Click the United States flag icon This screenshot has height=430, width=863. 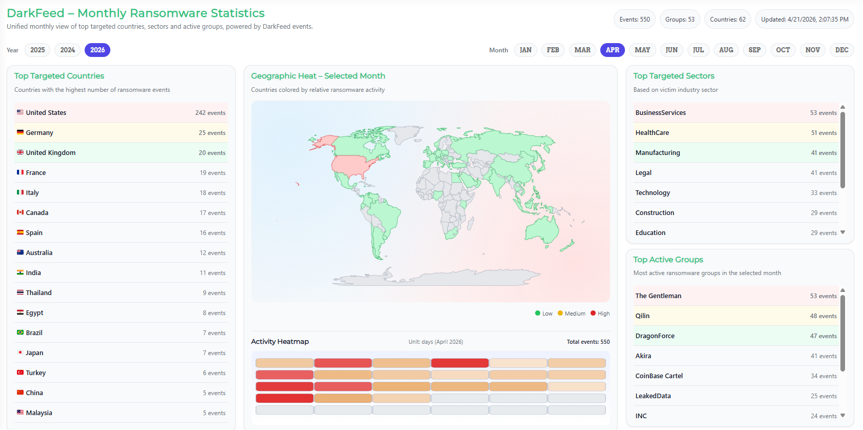[x=20, y=112]
